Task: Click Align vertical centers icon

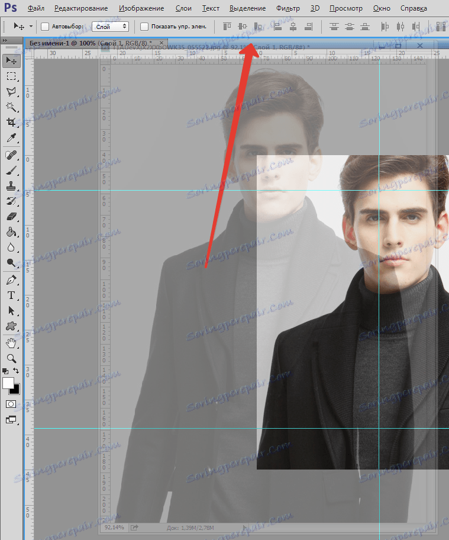Action: click(x=243, y=27)
